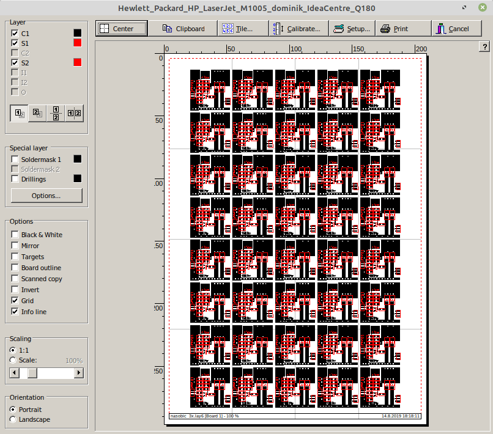Image resolution: width=493 pixels, height=434 pixels.
Task: Check the Black & White option
Action: pyautogui.click(x=14, y=235)
